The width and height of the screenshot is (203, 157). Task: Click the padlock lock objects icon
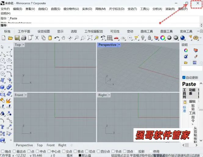click(x=150, y=38)
